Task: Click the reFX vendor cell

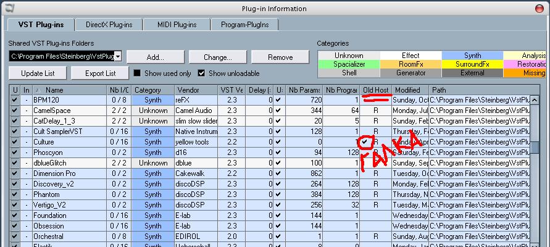Action: point(196,100)
